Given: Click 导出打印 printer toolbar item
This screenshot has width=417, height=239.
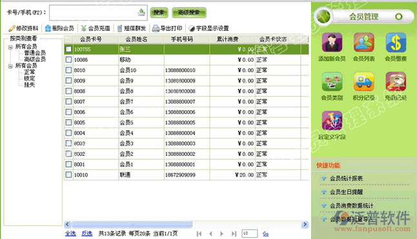Looking at the screenshot, I should point(167,28).
